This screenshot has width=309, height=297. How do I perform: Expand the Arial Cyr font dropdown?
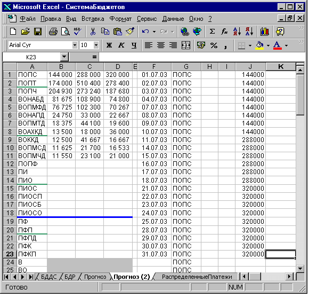[75, 45]
